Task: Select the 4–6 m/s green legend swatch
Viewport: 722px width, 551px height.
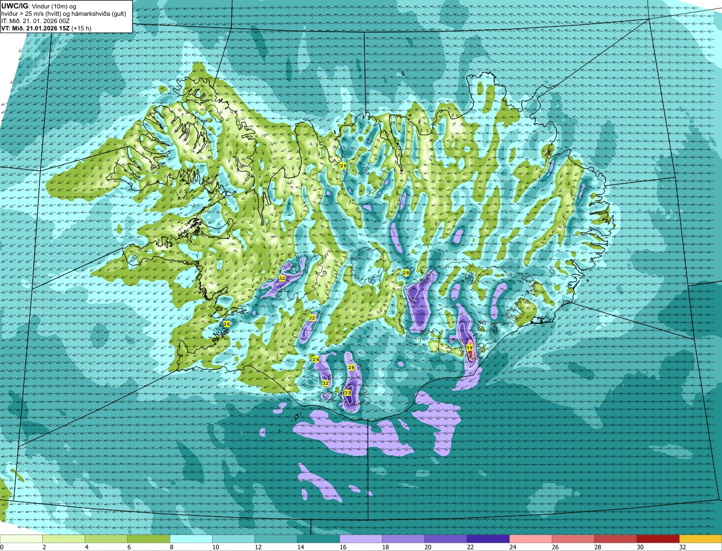Action: coord(106,539)
